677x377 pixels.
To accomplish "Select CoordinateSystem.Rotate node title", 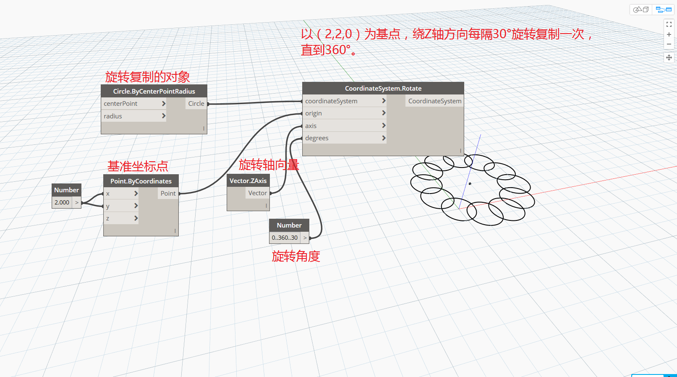I will [383, 88].
